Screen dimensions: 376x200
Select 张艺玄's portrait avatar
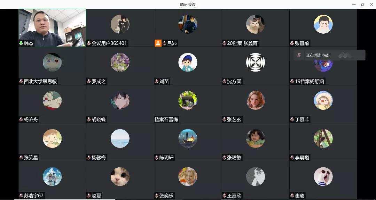256,100
